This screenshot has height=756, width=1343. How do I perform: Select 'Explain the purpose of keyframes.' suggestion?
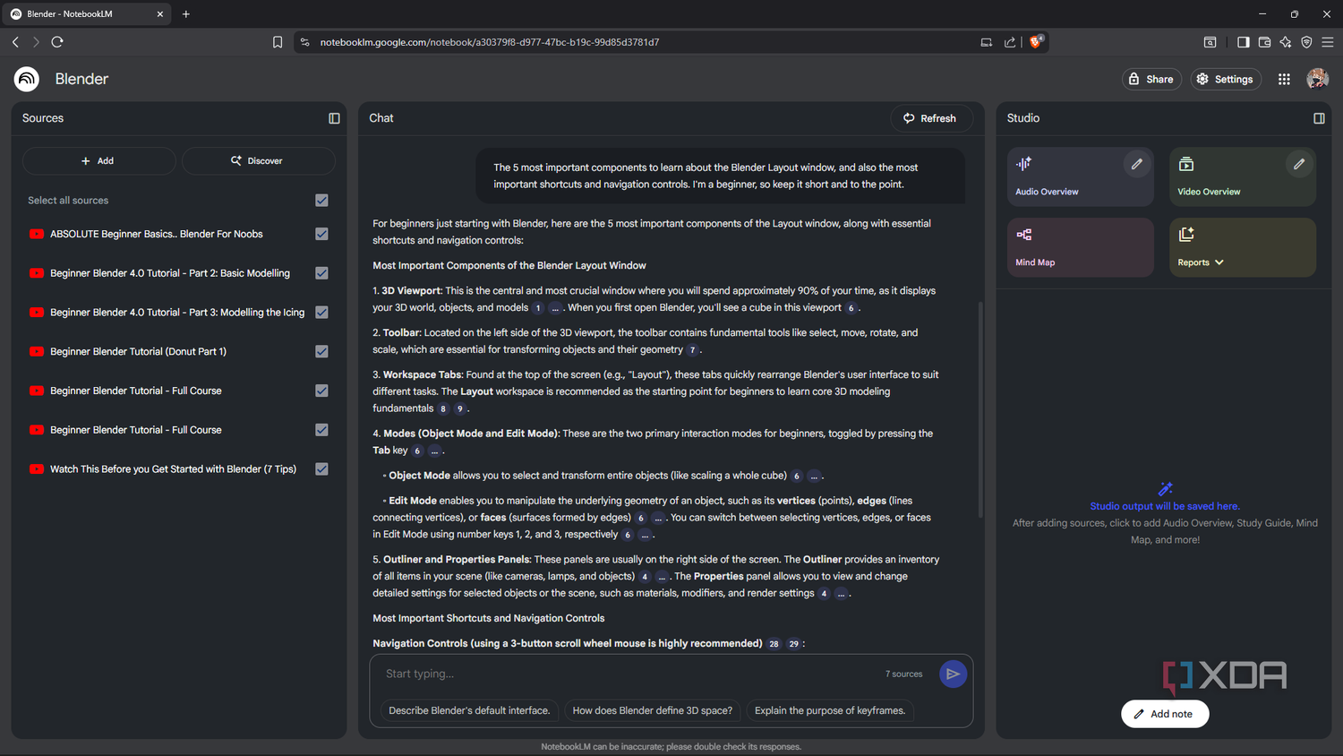click(x=830, y=710)
